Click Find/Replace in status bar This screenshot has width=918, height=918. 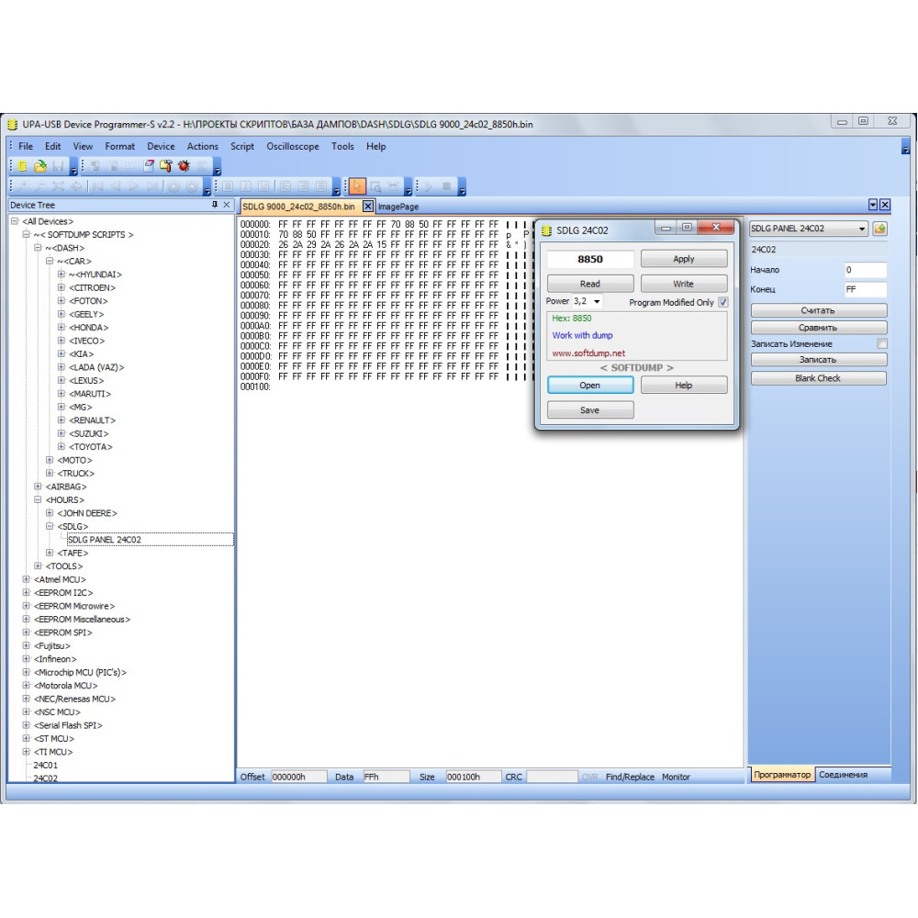pos(630,777)
